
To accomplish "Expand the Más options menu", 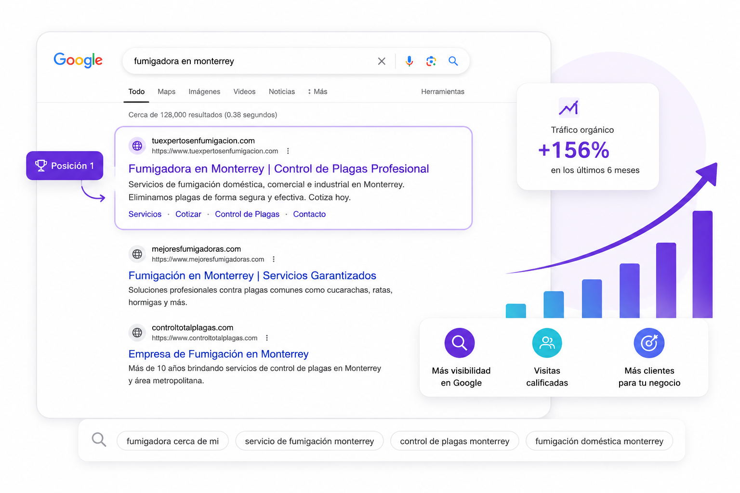I will (x=317, y=91).
